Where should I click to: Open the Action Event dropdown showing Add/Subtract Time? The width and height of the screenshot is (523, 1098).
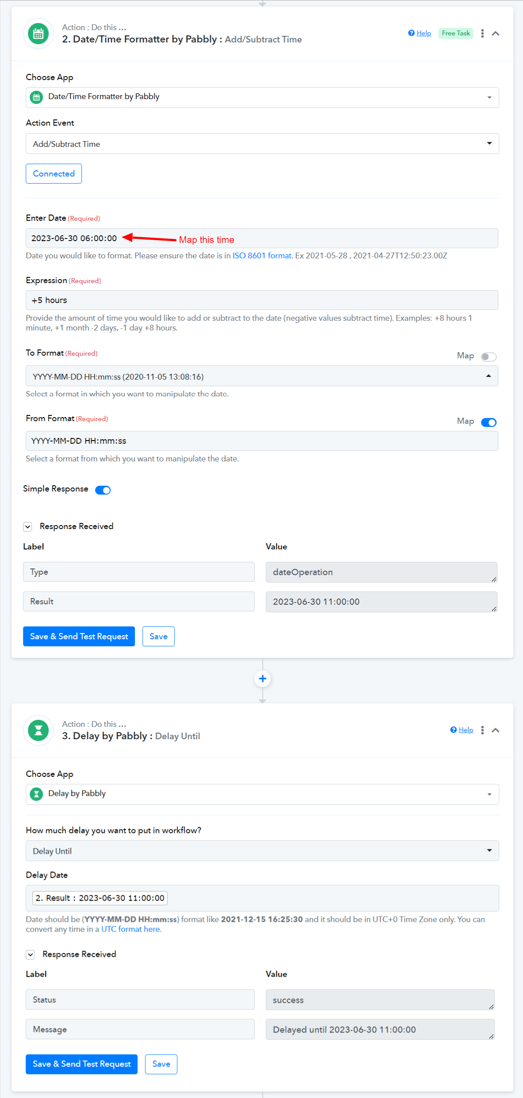pos(262,144)
